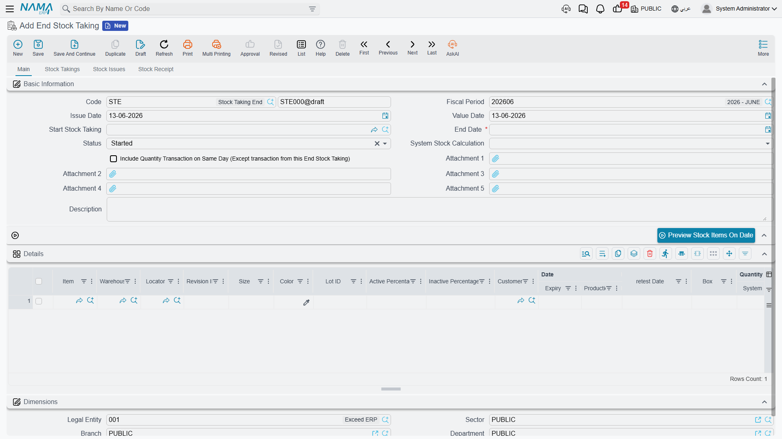Click the play icon in the section above Details
Screen dimensions: 782x439
click(x=15, y=235)
